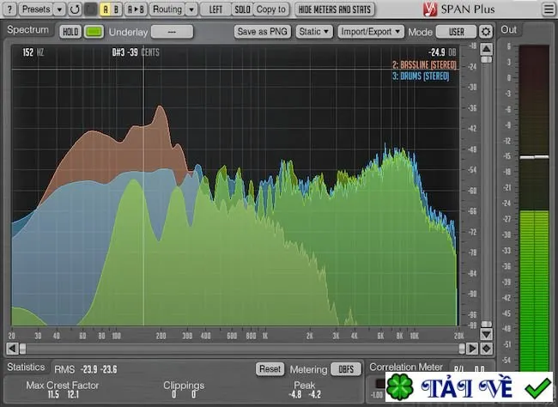Click the 'D#3 -39 CENTS' note readout
558x407 pixels.
click(136, 52)
